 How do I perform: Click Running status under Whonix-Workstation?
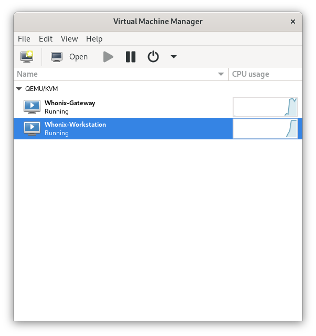(57, 133)
